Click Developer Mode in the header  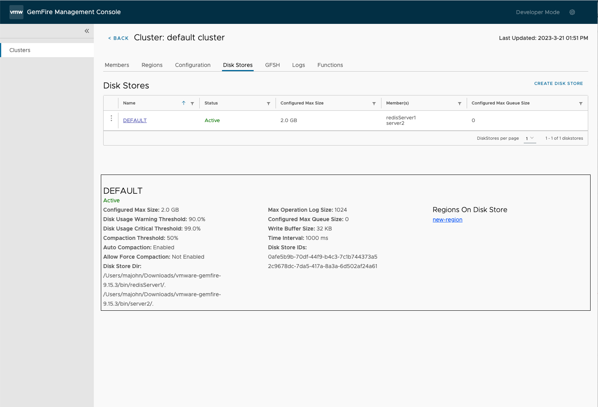538,12
